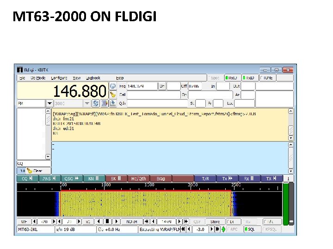Shift waterfall view right
The width and height of the screenshot is (333, 249).
click(116, 221)
